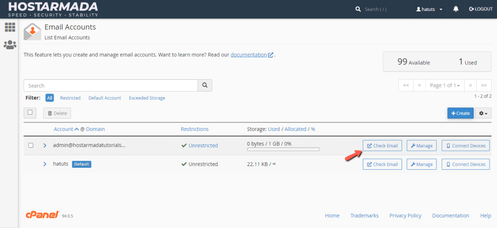Click Manage for admin account
The width and height of the screenshot is (497, 228).
click(421, 146)
